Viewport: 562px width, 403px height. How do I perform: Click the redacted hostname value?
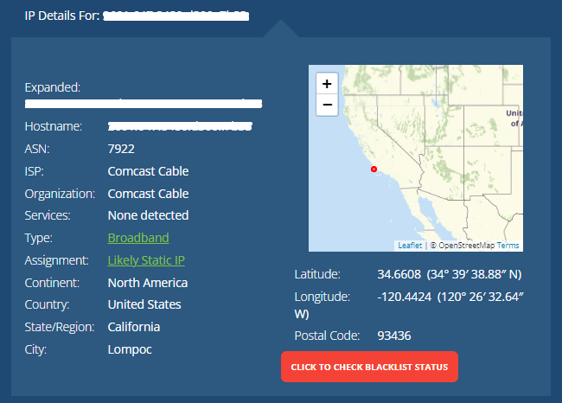(180, 126)
